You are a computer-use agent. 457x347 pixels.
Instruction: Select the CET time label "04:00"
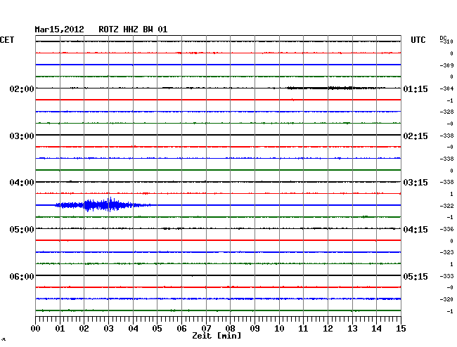click(x=22, y=183)
